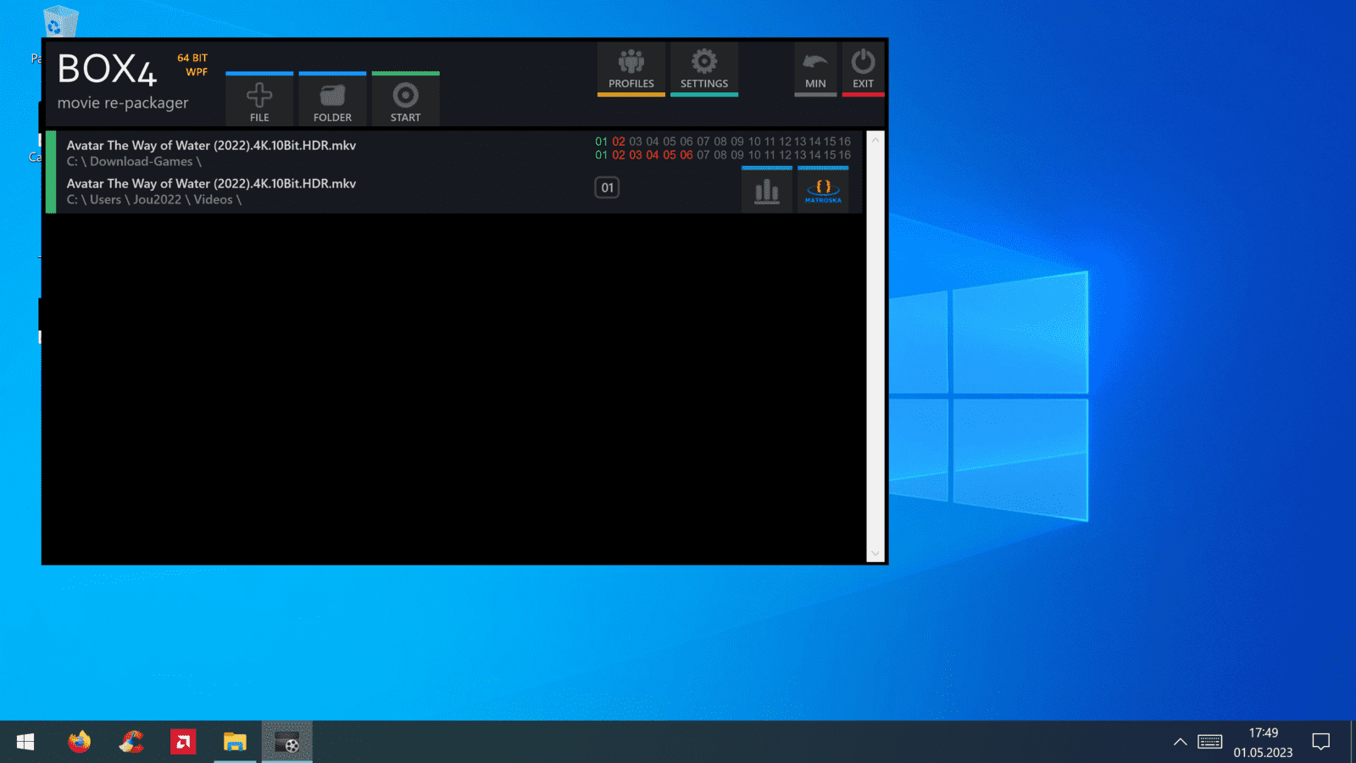Show hidden system tray icons
This screenshot has height=763, width=1356.
point(1180,742)
